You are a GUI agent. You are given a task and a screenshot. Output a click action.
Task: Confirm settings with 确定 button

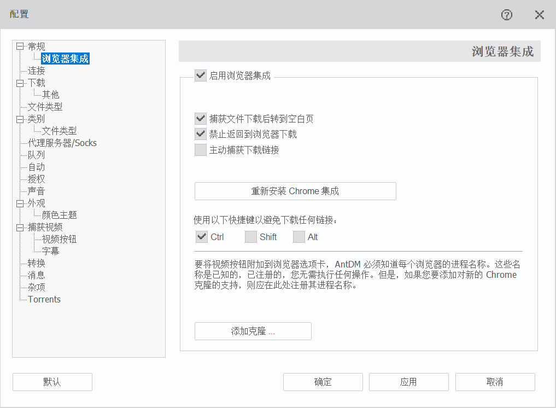[x=323, y=382]
